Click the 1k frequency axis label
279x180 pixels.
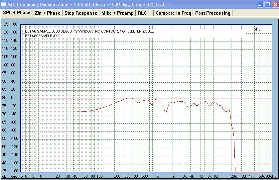pyautogui.click(x=157, y=176)
